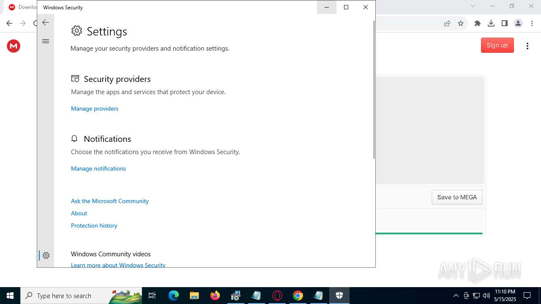Open Ask the Microsoft Community link
Screen dimensions: 541x304
(x=110, y=201)
